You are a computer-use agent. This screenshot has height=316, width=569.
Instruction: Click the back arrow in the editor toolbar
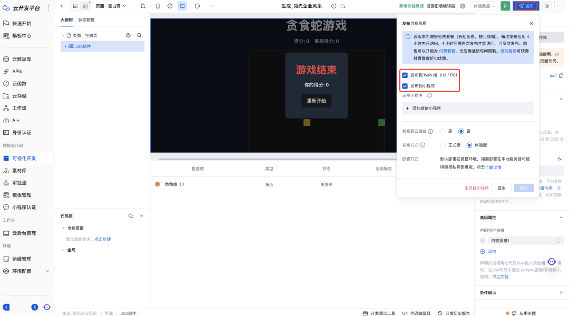click(x=62, y=6)
